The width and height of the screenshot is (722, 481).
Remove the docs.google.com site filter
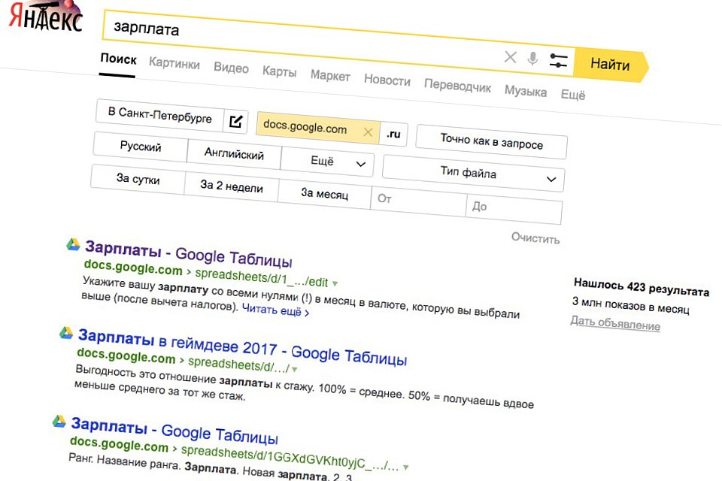click(x=368, y=132)
